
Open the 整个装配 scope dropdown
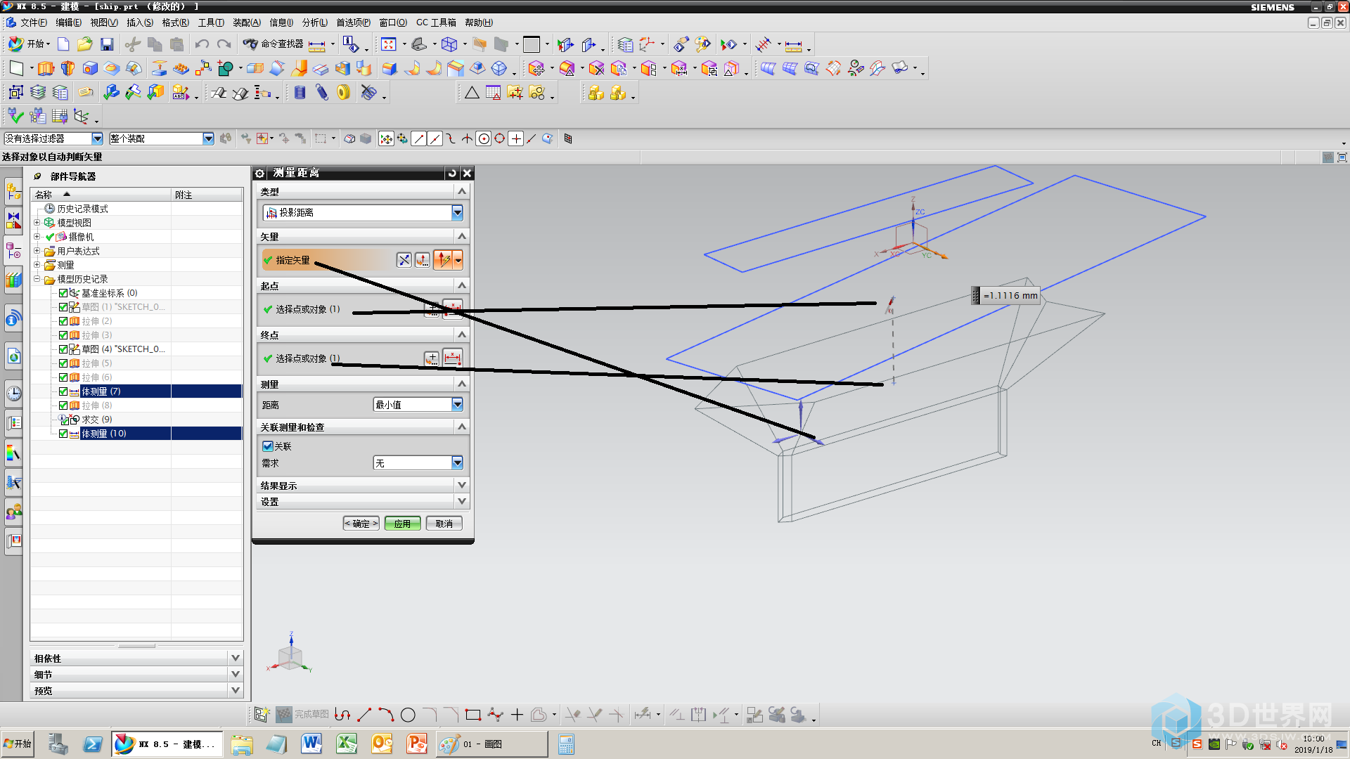coord(161,138)
